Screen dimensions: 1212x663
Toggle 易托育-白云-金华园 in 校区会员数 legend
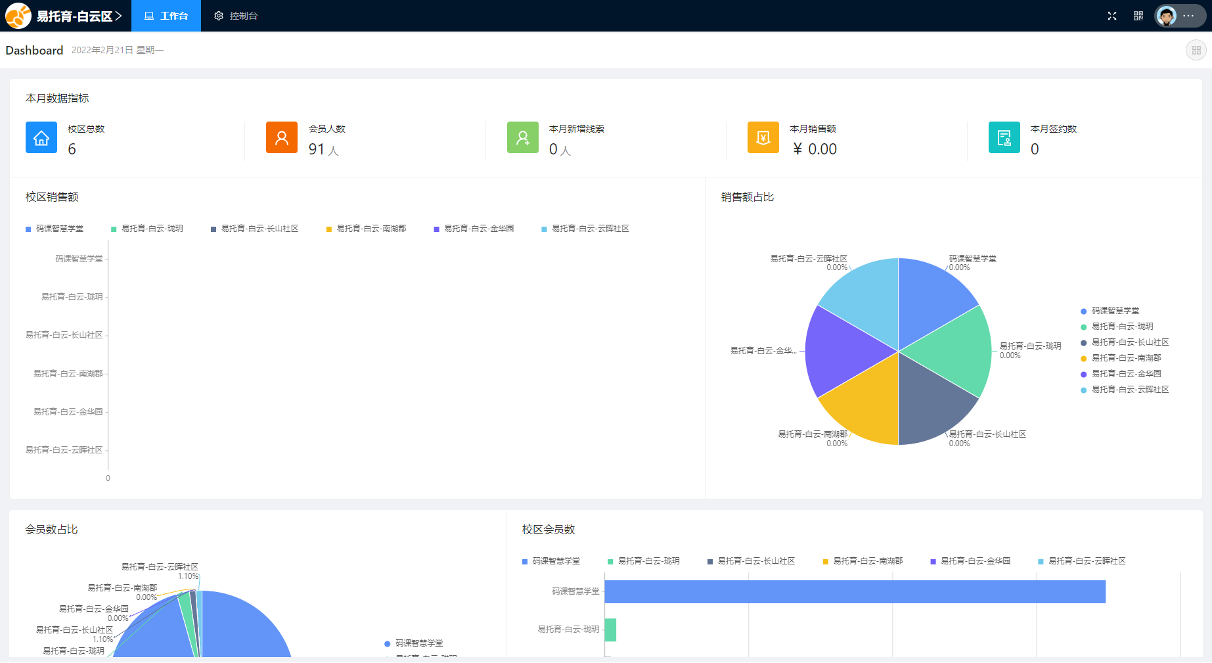[971, 561]
